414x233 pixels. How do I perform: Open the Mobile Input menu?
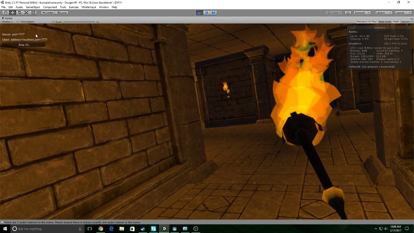[x=89, y=7]
